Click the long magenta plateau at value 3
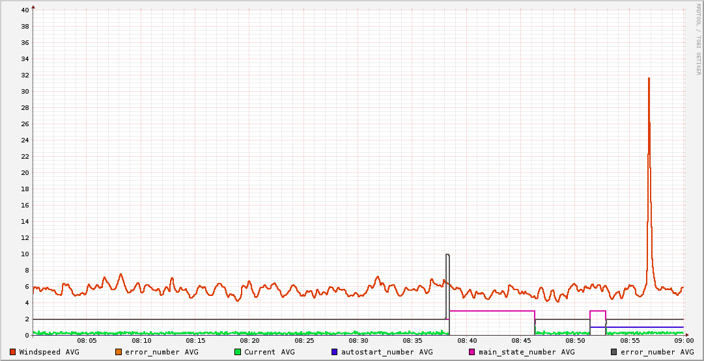Screen dimensions: 704x361 (x=492, y=311)
